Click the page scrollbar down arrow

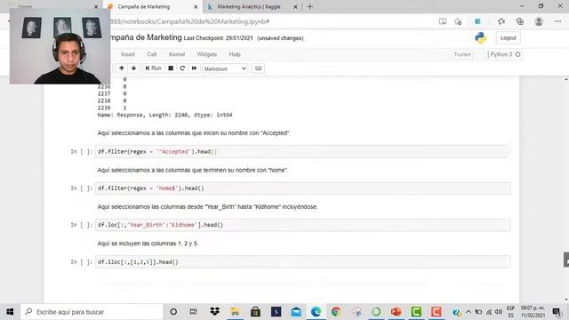[x=566, y=300]
